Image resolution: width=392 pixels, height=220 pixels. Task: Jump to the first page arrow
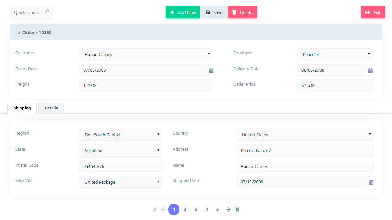154,209
